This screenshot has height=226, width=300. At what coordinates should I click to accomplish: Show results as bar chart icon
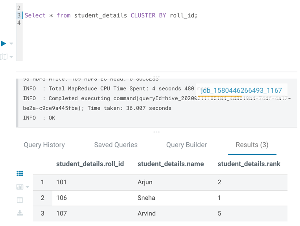pos(20,187)
